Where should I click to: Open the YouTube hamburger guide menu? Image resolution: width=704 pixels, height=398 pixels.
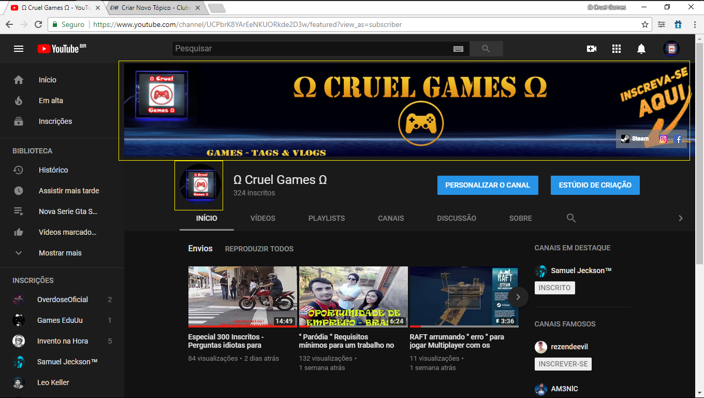(19, 49)
